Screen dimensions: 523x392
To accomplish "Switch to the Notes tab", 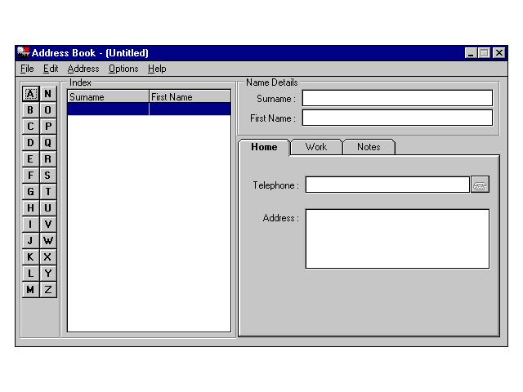I will 369,147.
